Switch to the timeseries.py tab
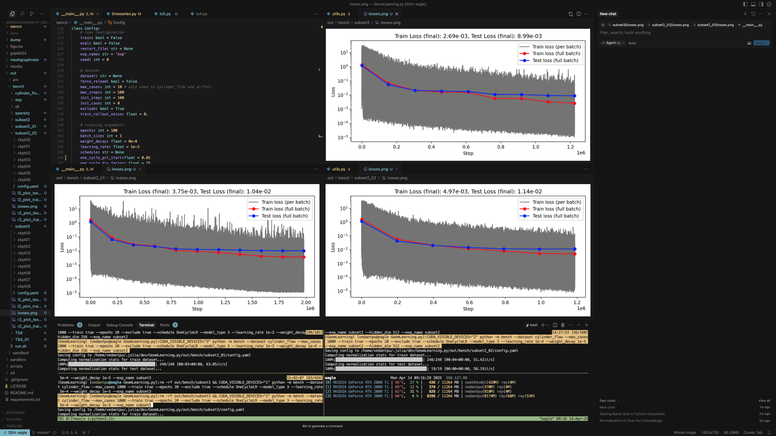The height and width of the screenshot is (436, 776). [x=124, y=14]
